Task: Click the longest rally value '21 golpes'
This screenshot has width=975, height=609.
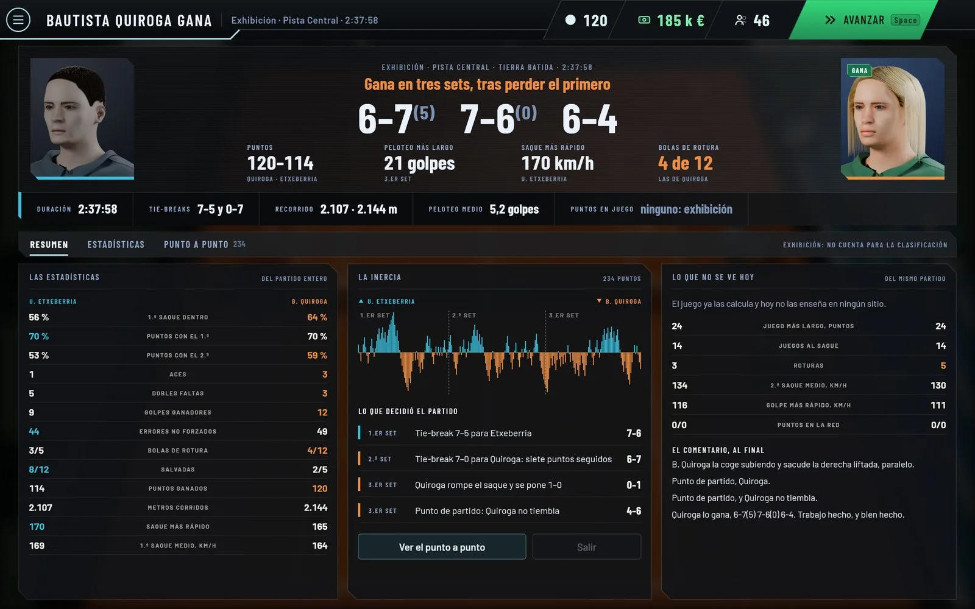Action: [419, 163]
